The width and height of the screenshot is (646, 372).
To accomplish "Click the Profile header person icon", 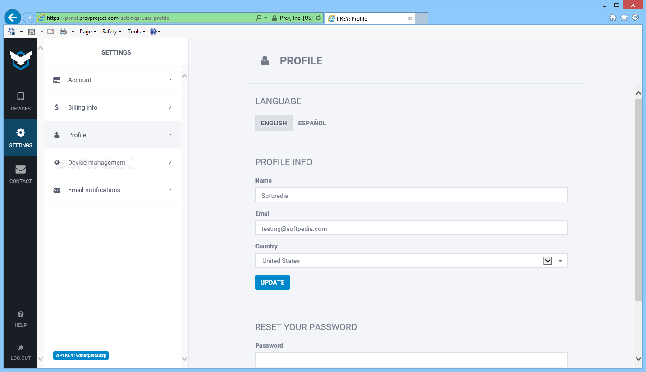I will [265, 61].
